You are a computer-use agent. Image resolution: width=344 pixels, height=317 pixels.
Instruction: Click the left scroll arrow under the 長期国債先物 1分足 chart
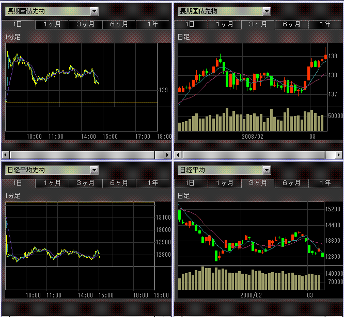pyautogui.click(x=6, y=155)
